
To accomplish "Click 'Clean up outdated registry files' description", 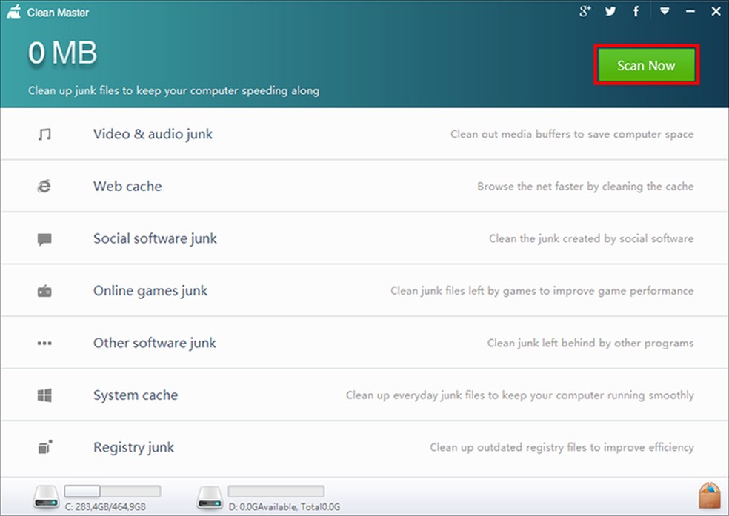I will [x=562, y=447].
